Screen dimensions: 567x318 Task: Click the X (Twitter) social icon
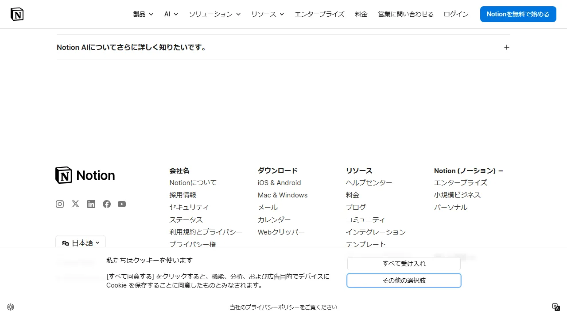75,204
